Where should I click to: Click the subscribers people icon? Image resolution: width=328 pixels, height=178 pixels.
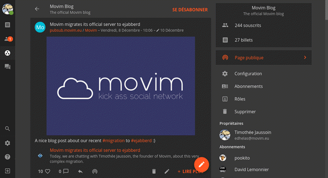coord(225,25)
